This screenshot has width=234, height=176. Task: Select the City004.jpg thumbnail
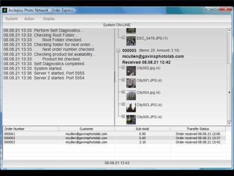point(131,95)
